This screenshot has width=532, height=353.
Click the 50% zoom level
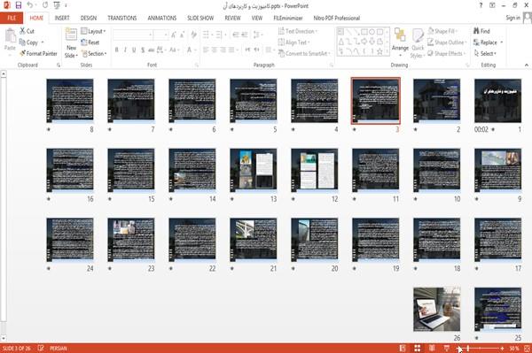pyautogui.click(x=514, y=348)
